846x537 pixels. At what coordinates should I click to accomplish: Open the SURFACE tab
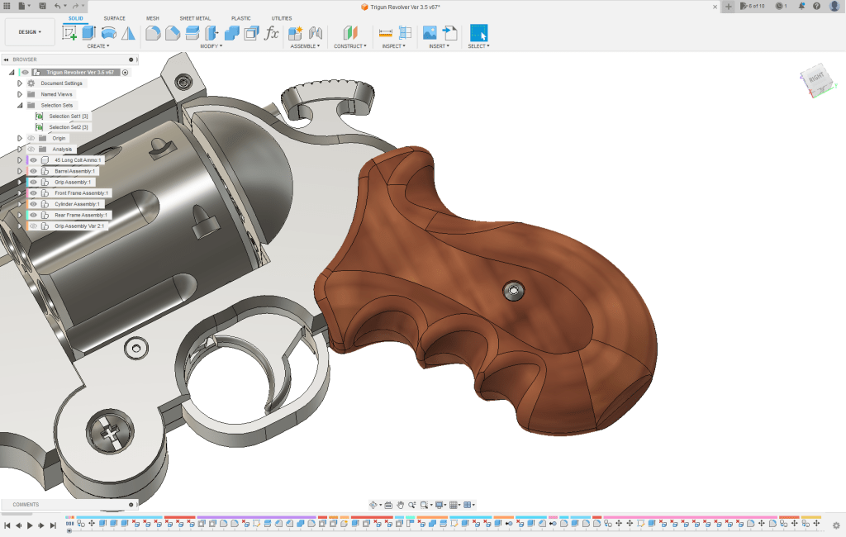[115, 17]
